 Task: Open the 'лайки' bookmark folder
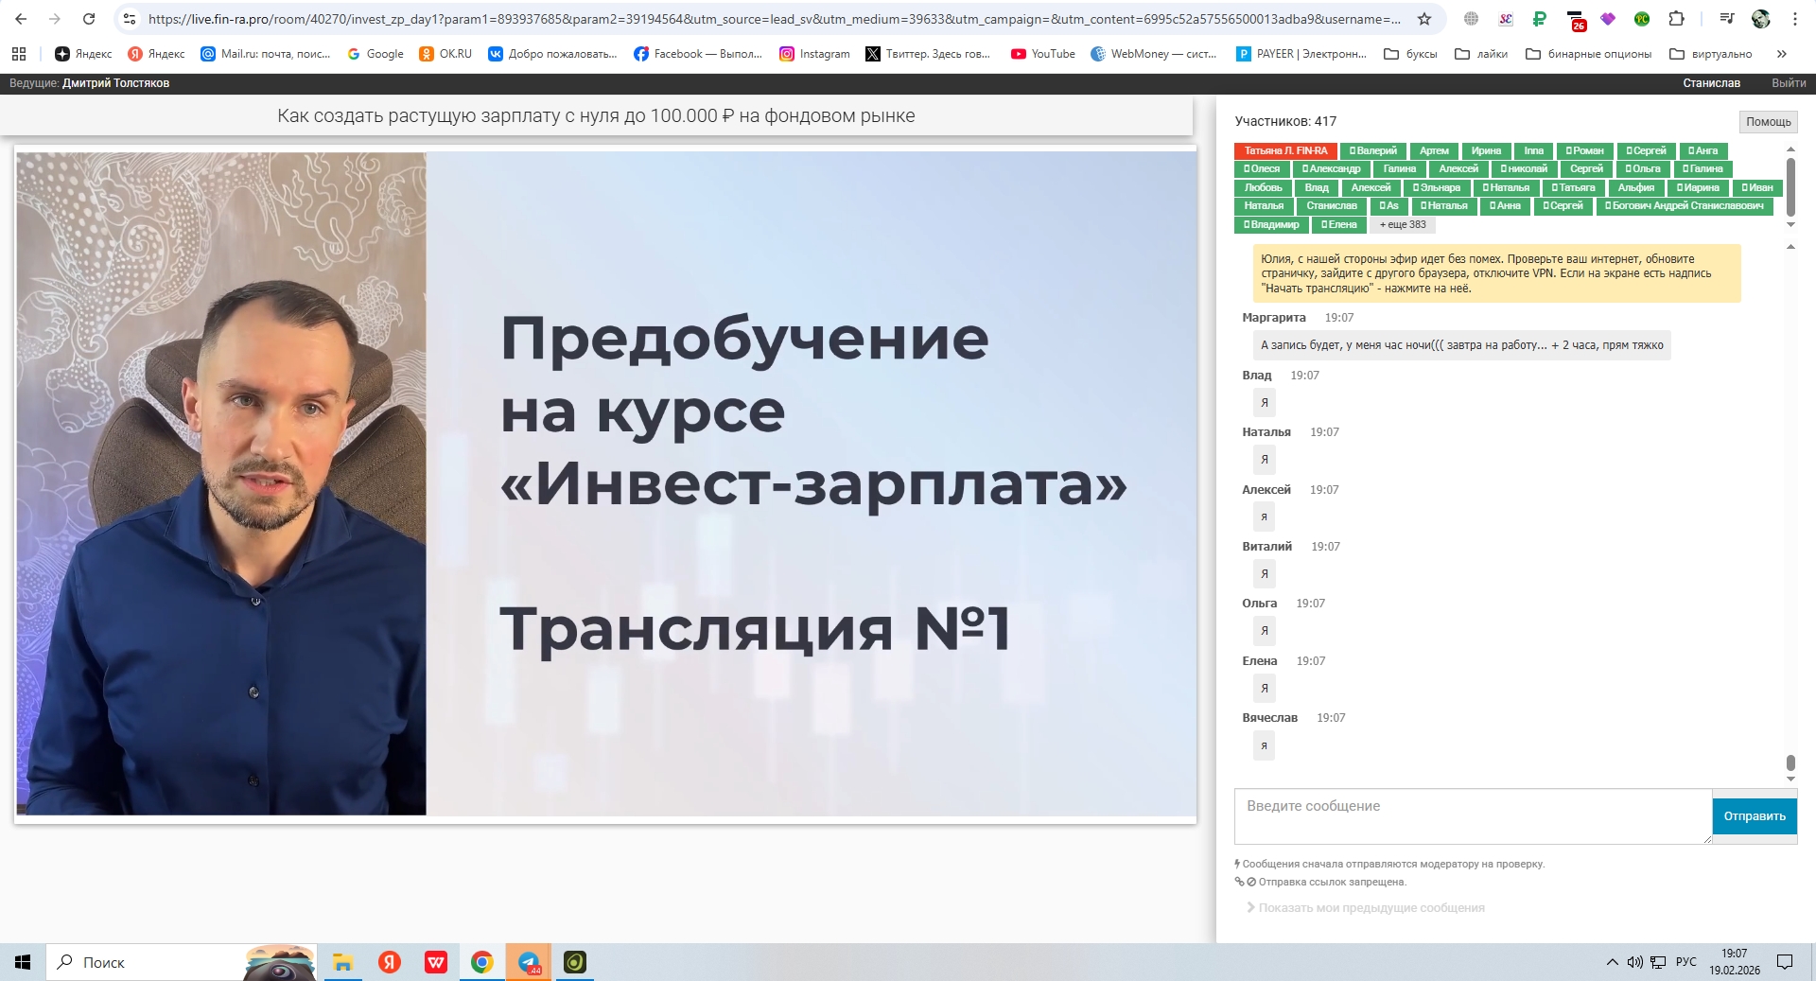(1481, 54)
